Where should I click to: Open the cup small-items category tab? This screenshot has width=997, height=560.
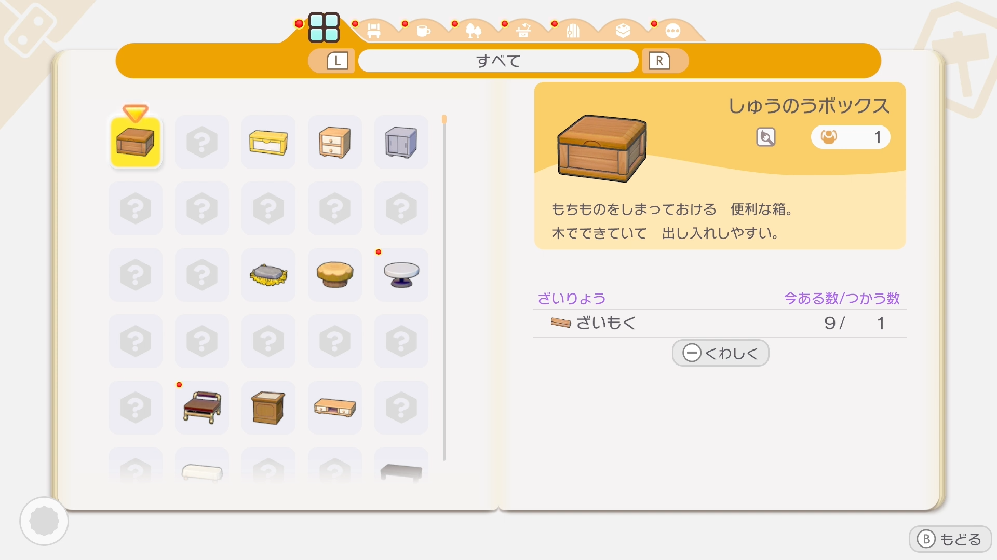pyautogui.click(x=423, y=31)
